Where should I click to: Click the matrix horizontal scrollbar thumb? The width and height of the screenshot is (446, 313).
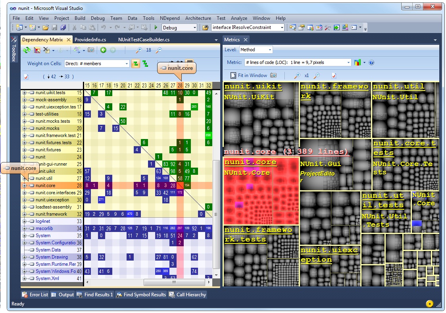(x=174, y=282)
